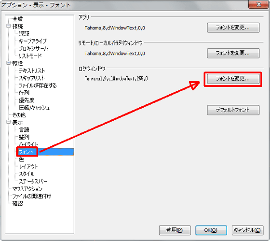Collapse the 転送 tree node

[x=9, y=63]
